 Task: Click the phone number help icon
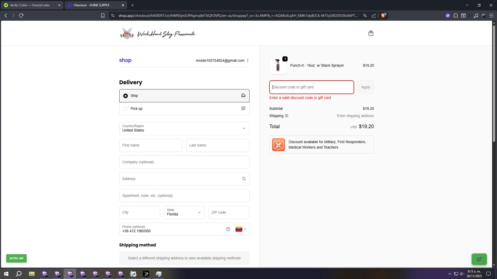[228, 229]
